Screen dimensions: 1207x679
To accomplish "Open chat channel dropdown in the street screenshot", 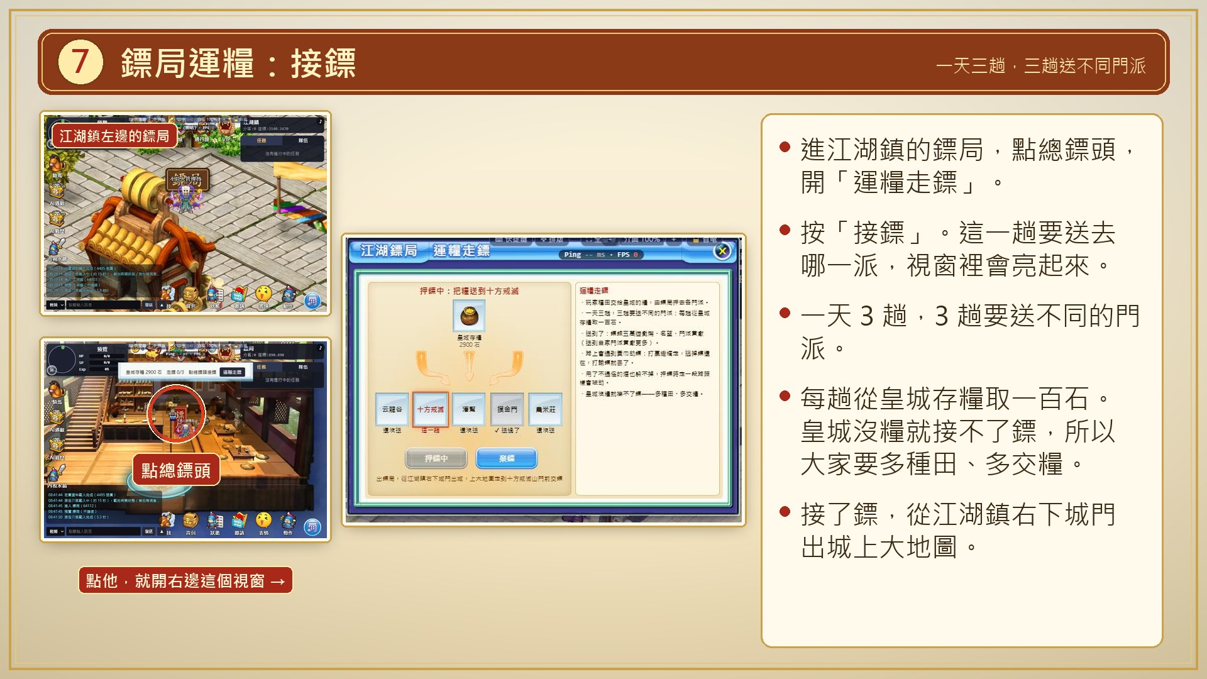I will (56, 305).
